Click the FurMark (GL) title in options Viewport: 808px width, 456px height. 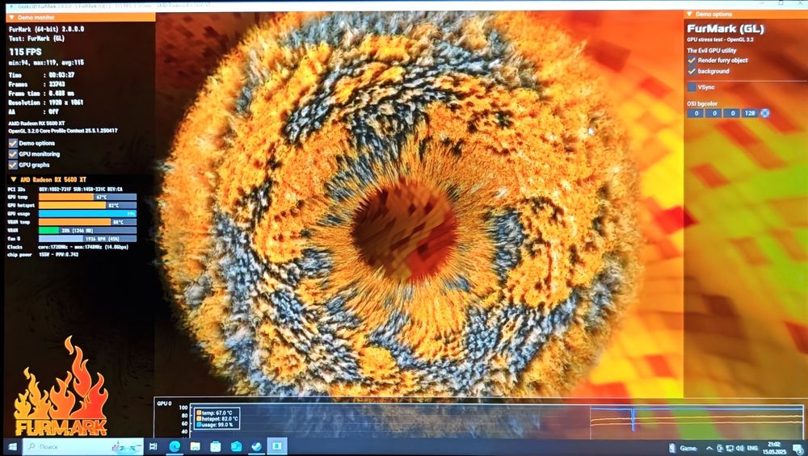(726, 29)
